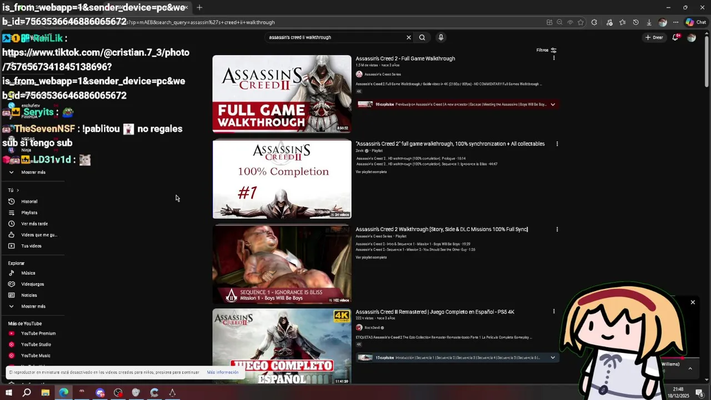Screen dimensions: 711x400
Task: Open File Explorer from taskbar
Action: pyautogui.click(x=46, y=393)
